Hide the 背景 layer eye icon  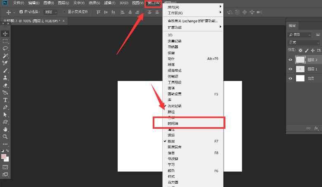pyautogui.click(x=290, y=78)
